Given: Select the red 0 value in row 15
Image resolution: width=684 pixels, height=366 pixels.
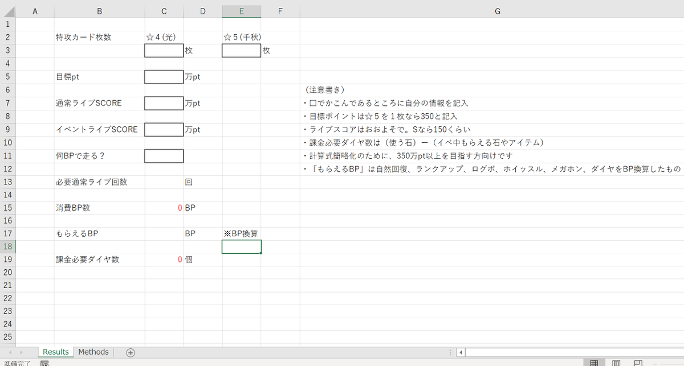Looking at the screenshot, I should point(164,208).
